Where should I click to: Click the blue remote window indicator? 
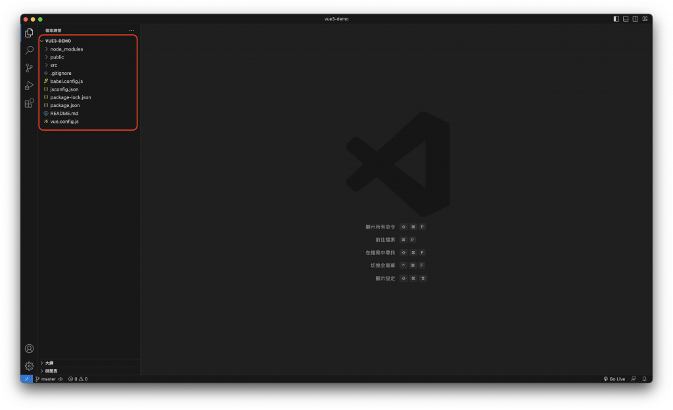(26, 379)
